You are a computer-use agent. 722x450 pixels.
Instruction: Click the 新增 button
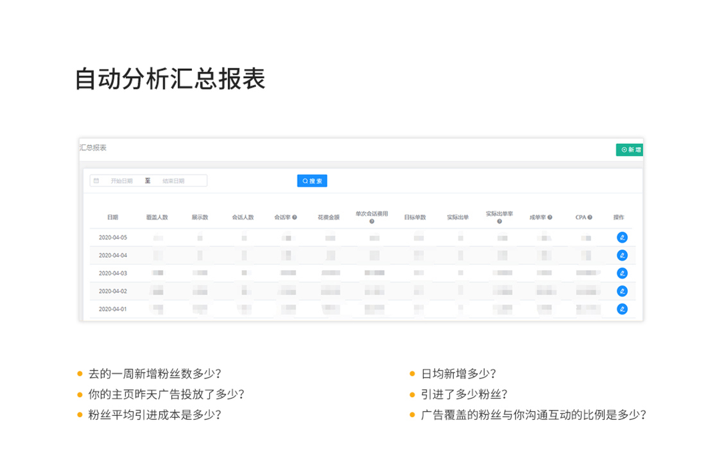coord(630,150)
